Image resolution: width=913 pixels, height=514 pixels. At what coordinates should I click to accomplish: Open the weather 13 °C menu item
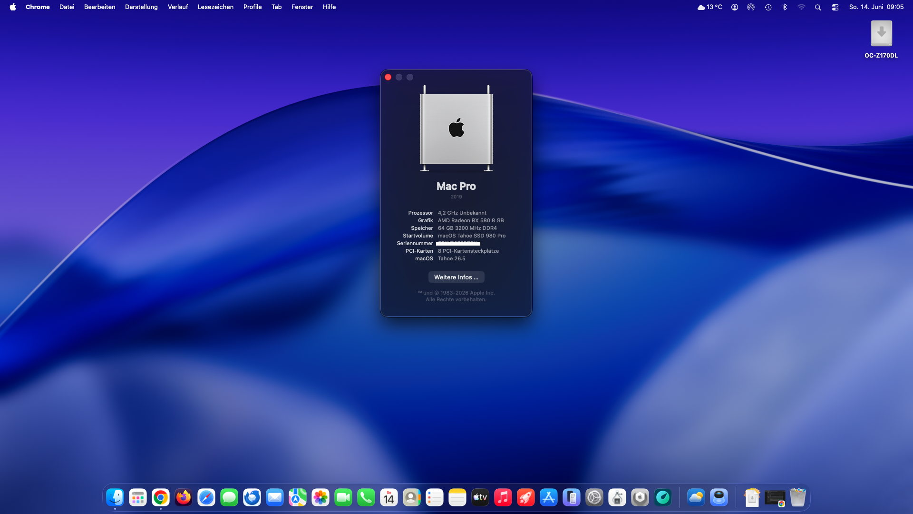coord(709,7)
